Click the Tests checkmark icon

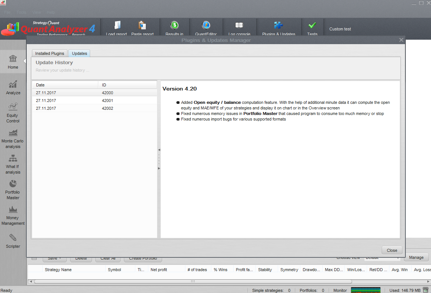pos(312,25)
